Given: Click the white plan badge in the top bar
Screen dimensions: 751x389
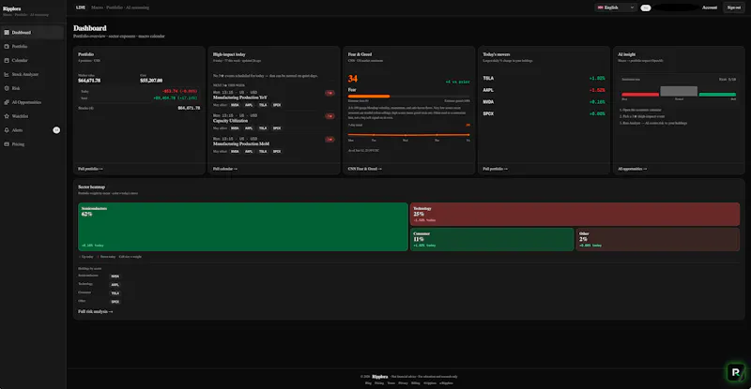Looking at the screenshot, I should [x=646, y=7].
